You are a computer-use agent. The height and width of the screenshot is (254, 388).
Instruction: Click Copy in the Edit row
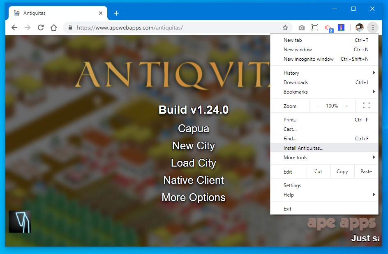[342, 172]
